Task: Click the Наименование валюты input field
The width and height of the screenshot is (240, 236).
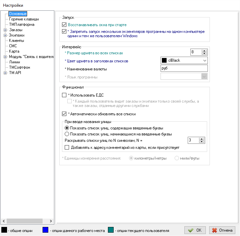Action: [x=184, y=68]
